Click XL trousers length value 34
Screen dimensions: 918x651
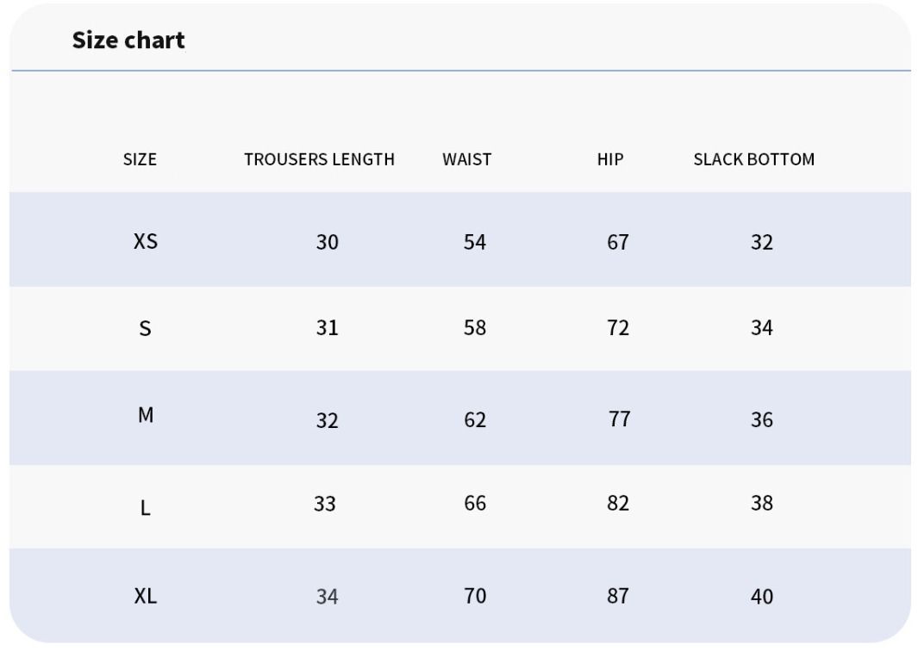[328, 597]
